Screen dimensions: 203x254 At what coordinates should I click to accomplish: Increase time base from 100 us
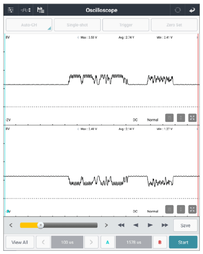[91, 242]
